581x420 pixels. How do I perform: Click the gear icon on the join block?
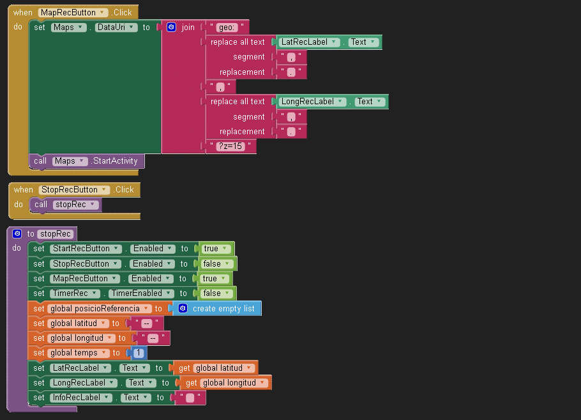pos(171,27)
